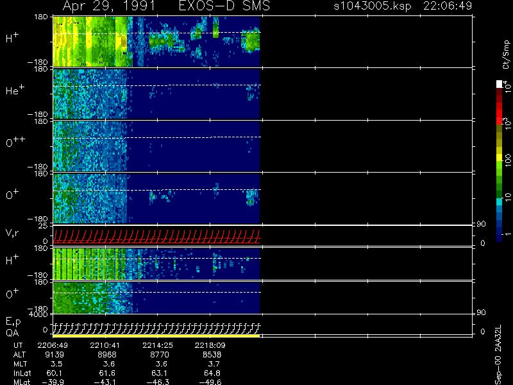
Task: Select the InLat value 64.8
Action: click(x=212, y=373)
